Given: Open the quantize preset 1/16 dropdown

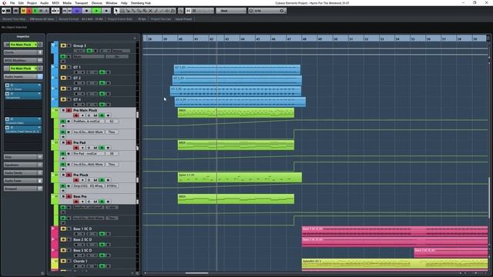Looking at the screenshot, I should pos(267,11).
